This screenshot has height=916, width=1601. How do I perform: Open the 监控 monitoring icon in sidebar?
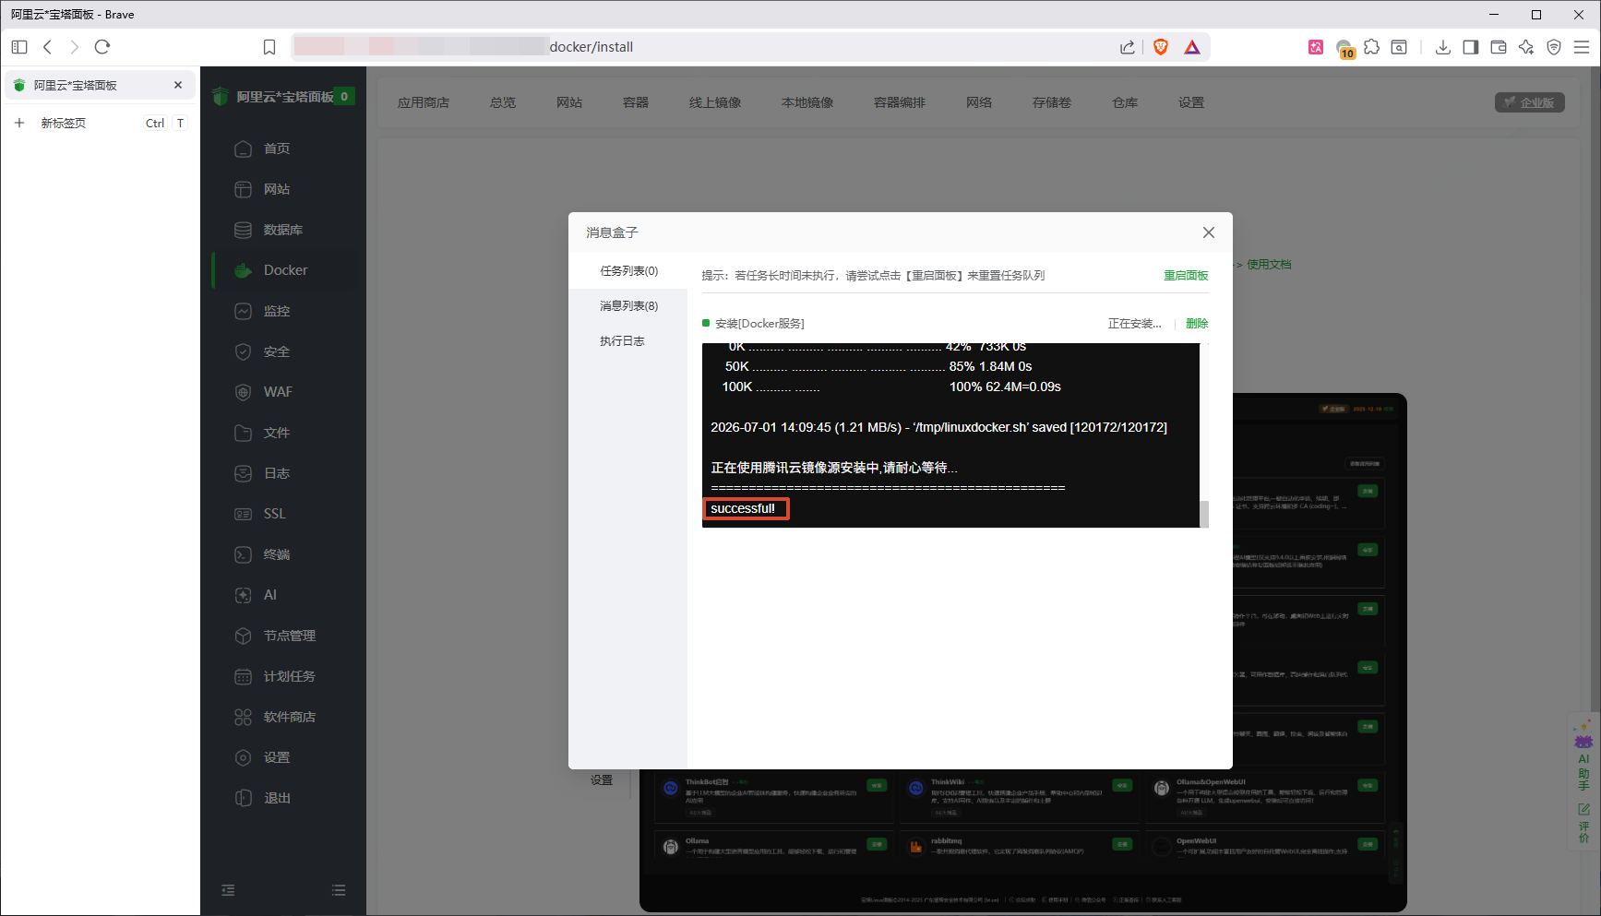243,311
